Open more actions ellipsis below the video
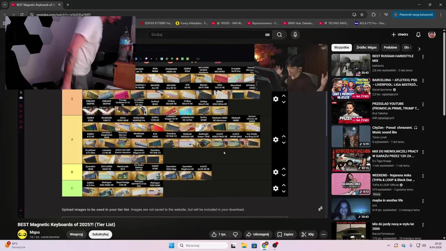Image resolution: width=446 pixels, height=251 pixels. (323, 234)
